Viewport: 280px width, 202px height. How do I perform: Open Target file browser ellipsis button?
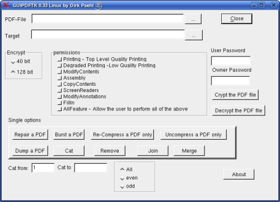point(194,35)
